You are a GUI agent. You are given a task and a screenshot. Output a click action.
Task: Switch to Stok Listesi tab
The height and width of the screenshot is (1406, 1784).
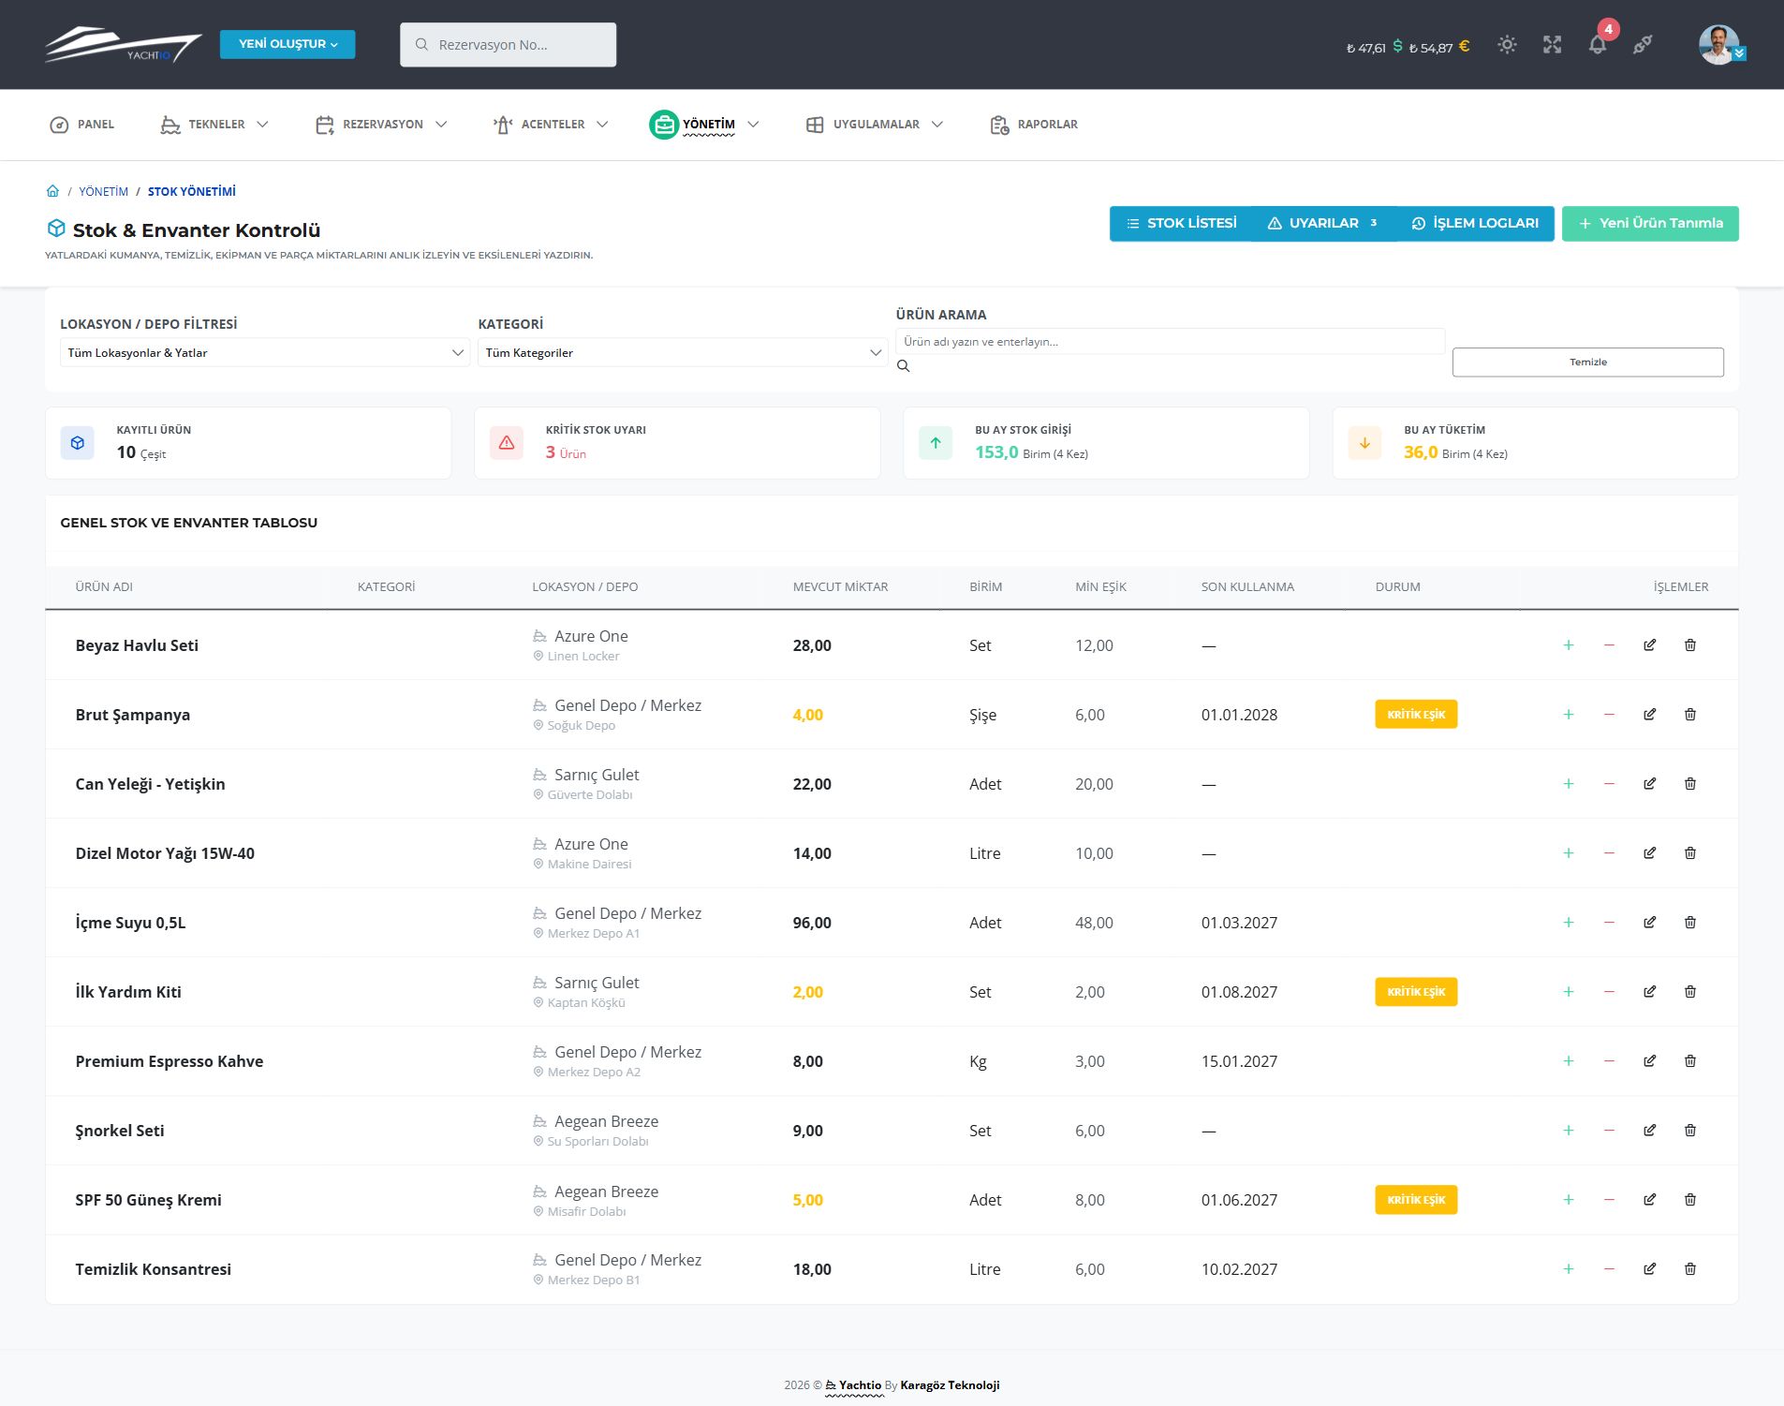(1181, 223)
